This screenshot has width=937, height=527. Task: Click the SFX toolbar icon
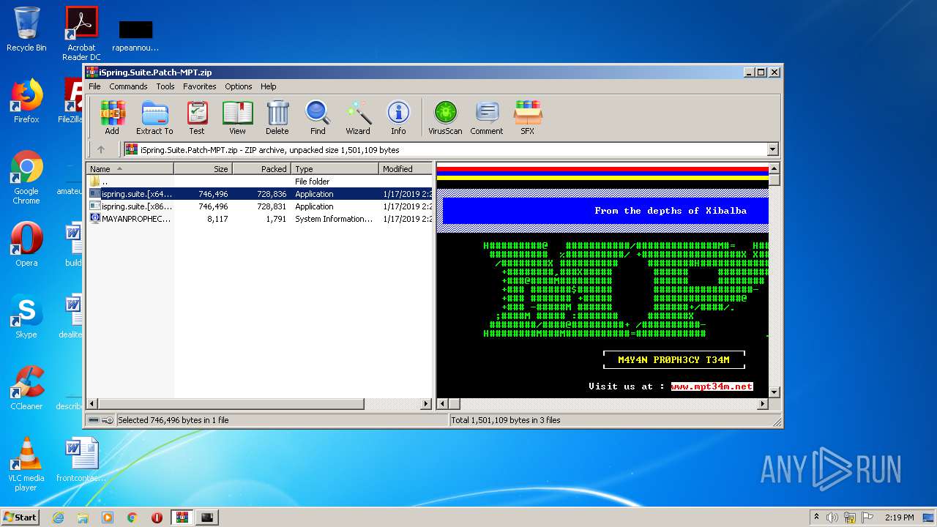coord(528,118)
